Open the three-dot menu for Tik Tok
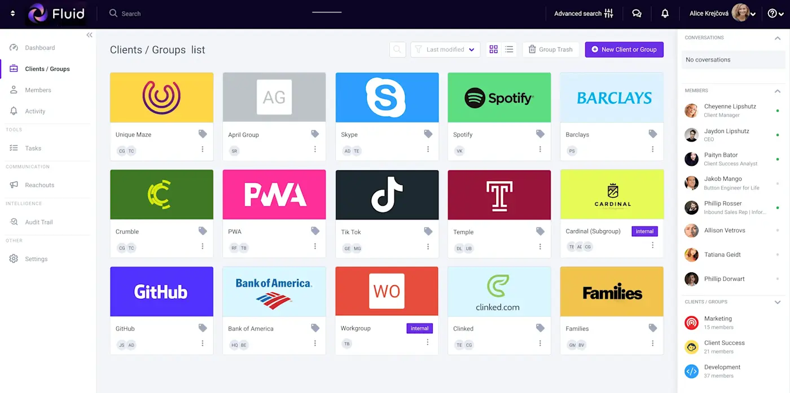790x393 pixels. tap(428, 246)
